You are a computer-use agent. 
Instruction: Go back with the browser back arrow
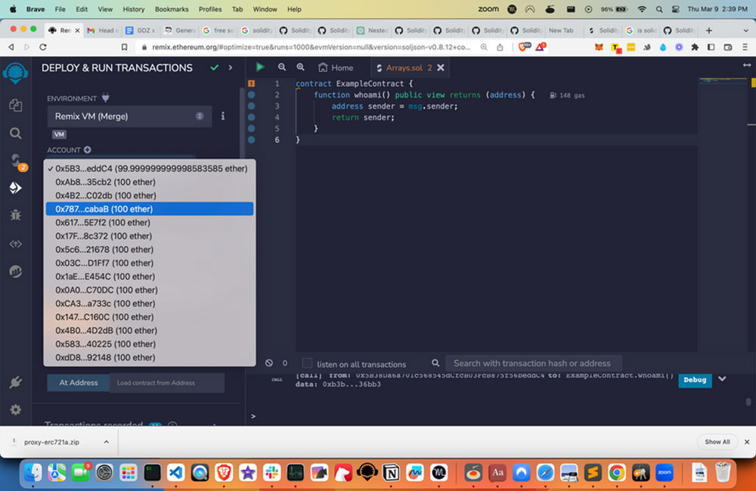point(11,48)
